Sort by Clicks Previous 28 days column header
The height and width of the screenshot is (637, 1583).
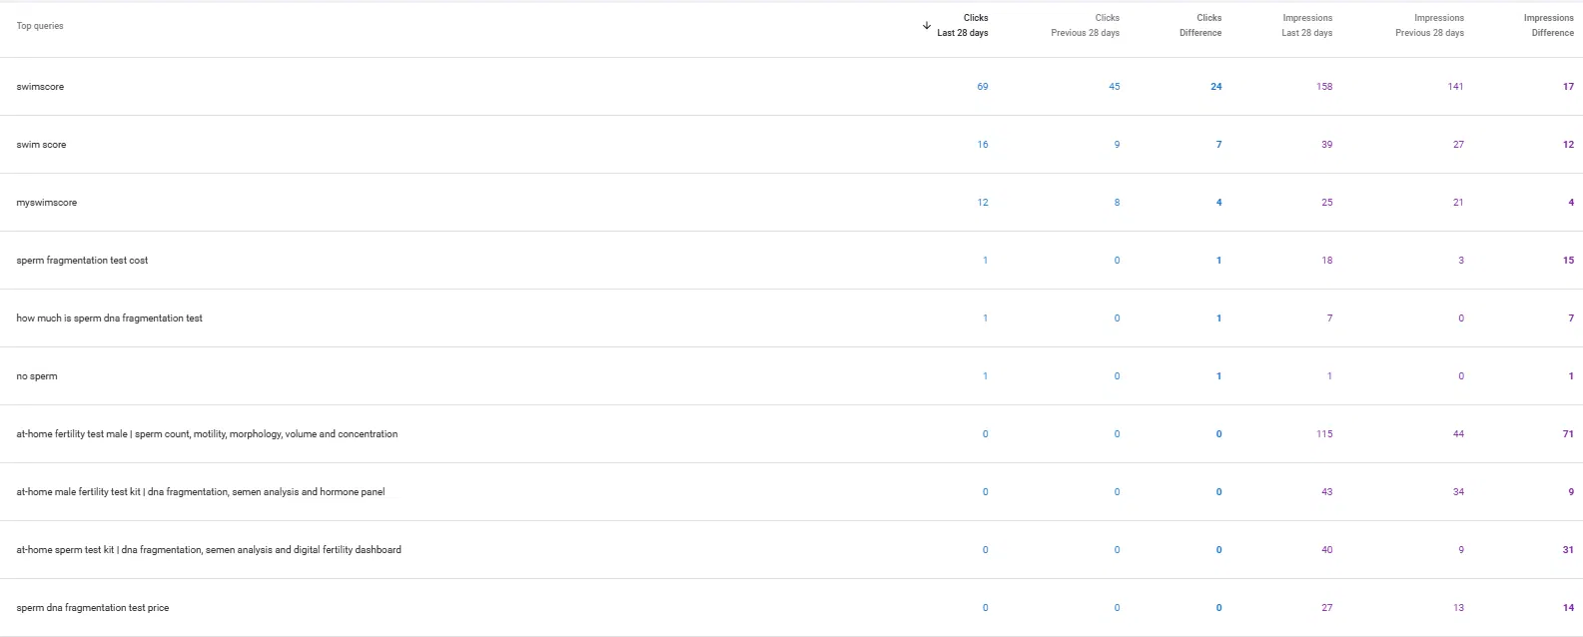tap(1085, 25)
